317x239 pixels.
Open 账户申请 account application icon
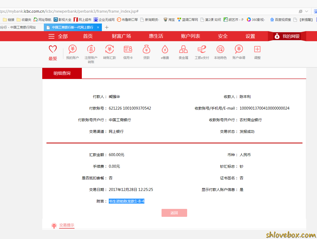[239, 52]
